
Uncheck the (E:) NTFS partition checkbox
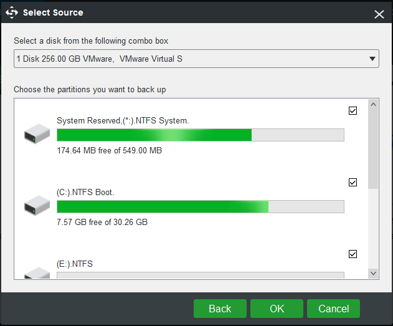353,254
